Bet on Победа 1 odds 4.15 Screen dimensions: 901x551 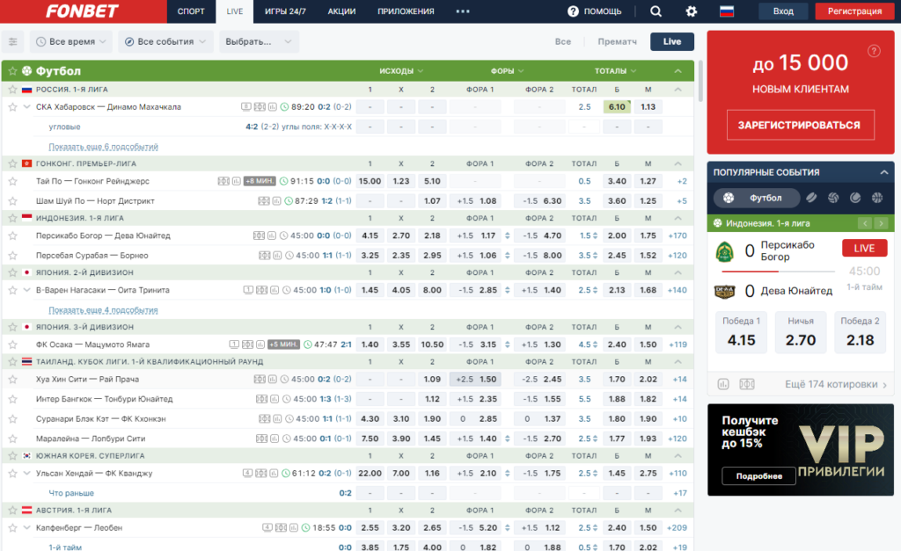click(x=741, y=332)
